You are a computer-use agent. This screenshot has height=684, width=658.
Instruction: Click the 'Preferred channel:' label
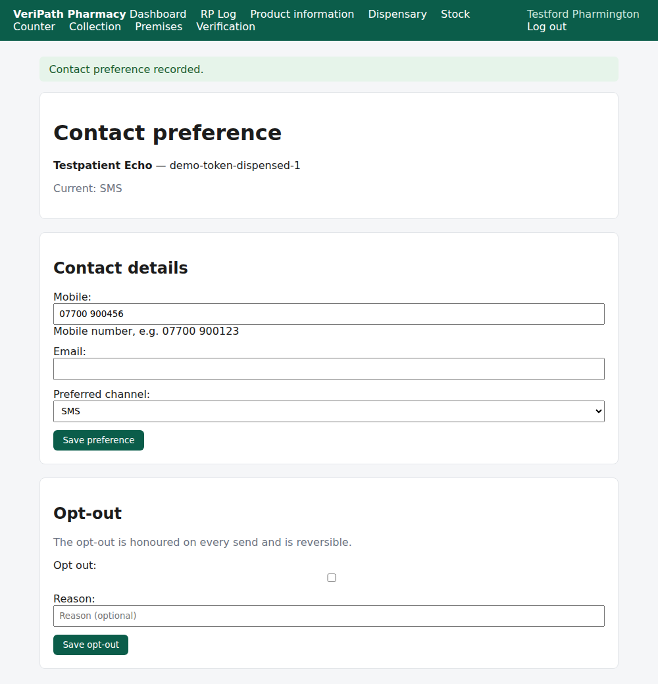(x=102, y=395)
